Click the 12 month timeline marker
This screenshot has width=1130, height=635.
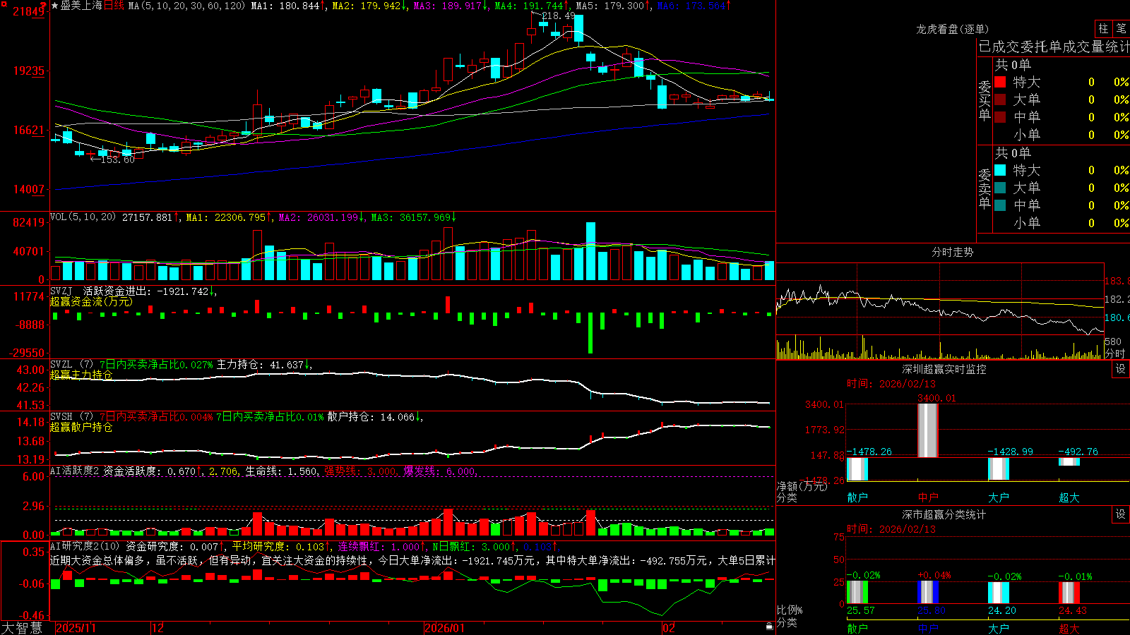158,628
